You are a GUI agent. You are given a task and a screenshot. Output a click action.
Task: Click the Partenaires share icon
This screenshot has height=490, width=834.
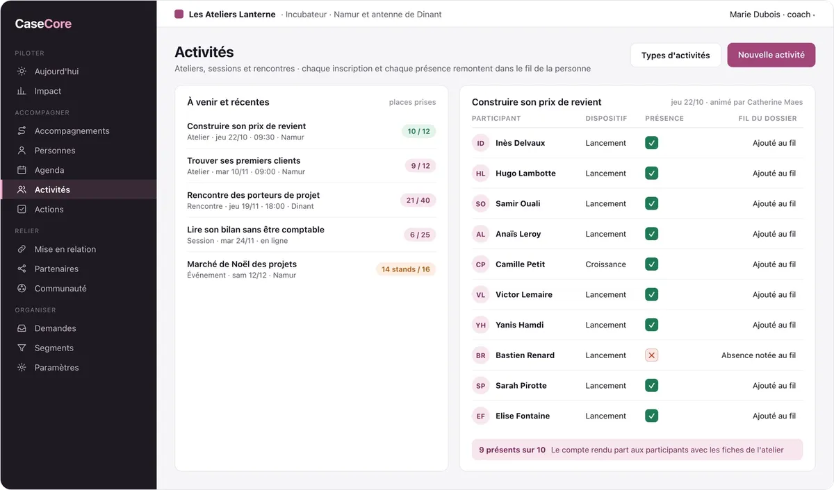tap(22, 269)
